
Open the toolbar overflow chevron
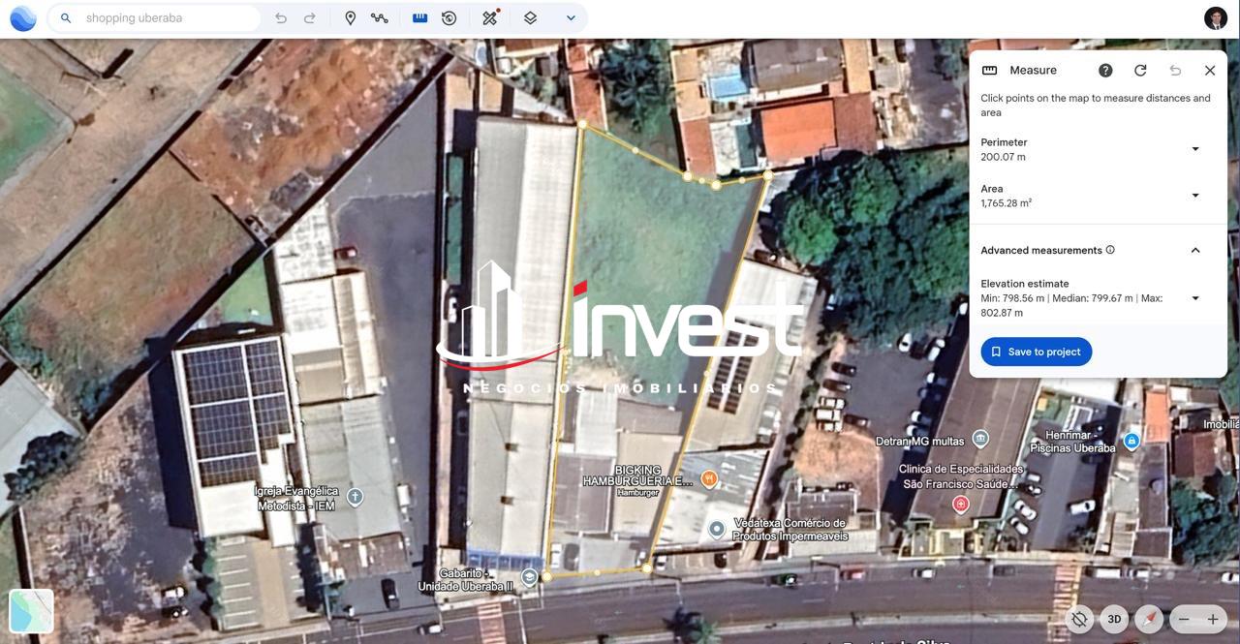point(570,15)
